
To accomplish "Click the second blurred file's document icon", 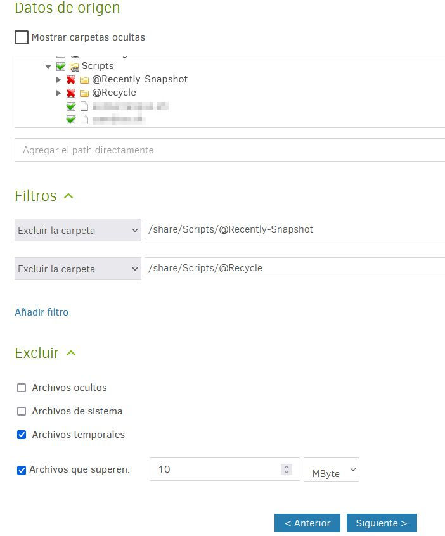I will (x=84, y=120).
